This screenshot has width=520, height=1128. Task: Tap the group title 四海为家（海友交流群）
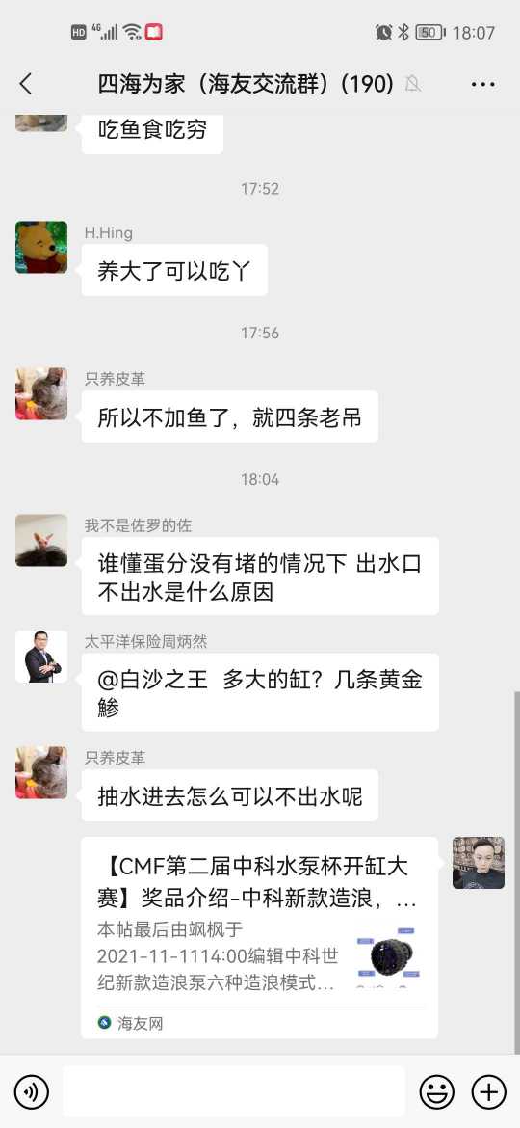click(246, 84)
